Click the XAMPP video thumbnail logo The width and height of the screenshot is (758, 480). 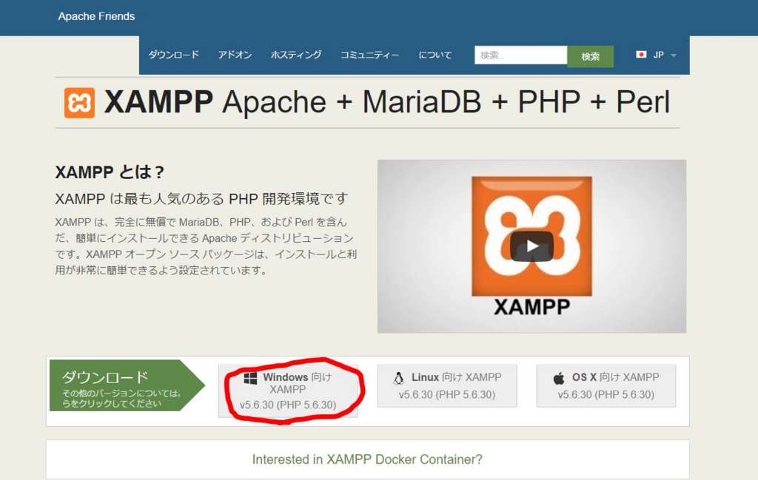tap(531, 236)
